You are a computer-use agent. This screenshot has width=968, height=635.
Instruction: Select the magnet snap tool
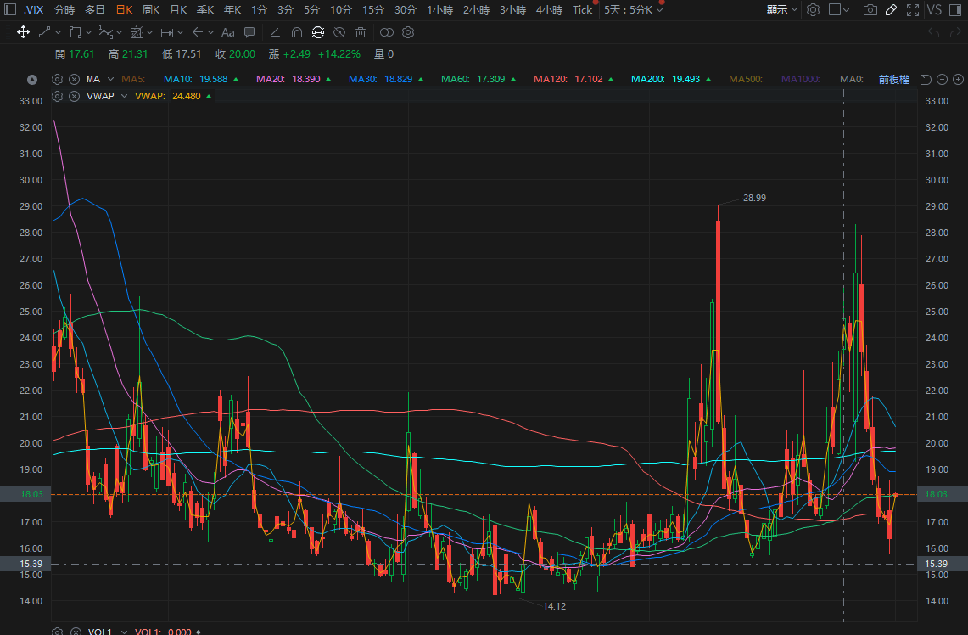296,32
